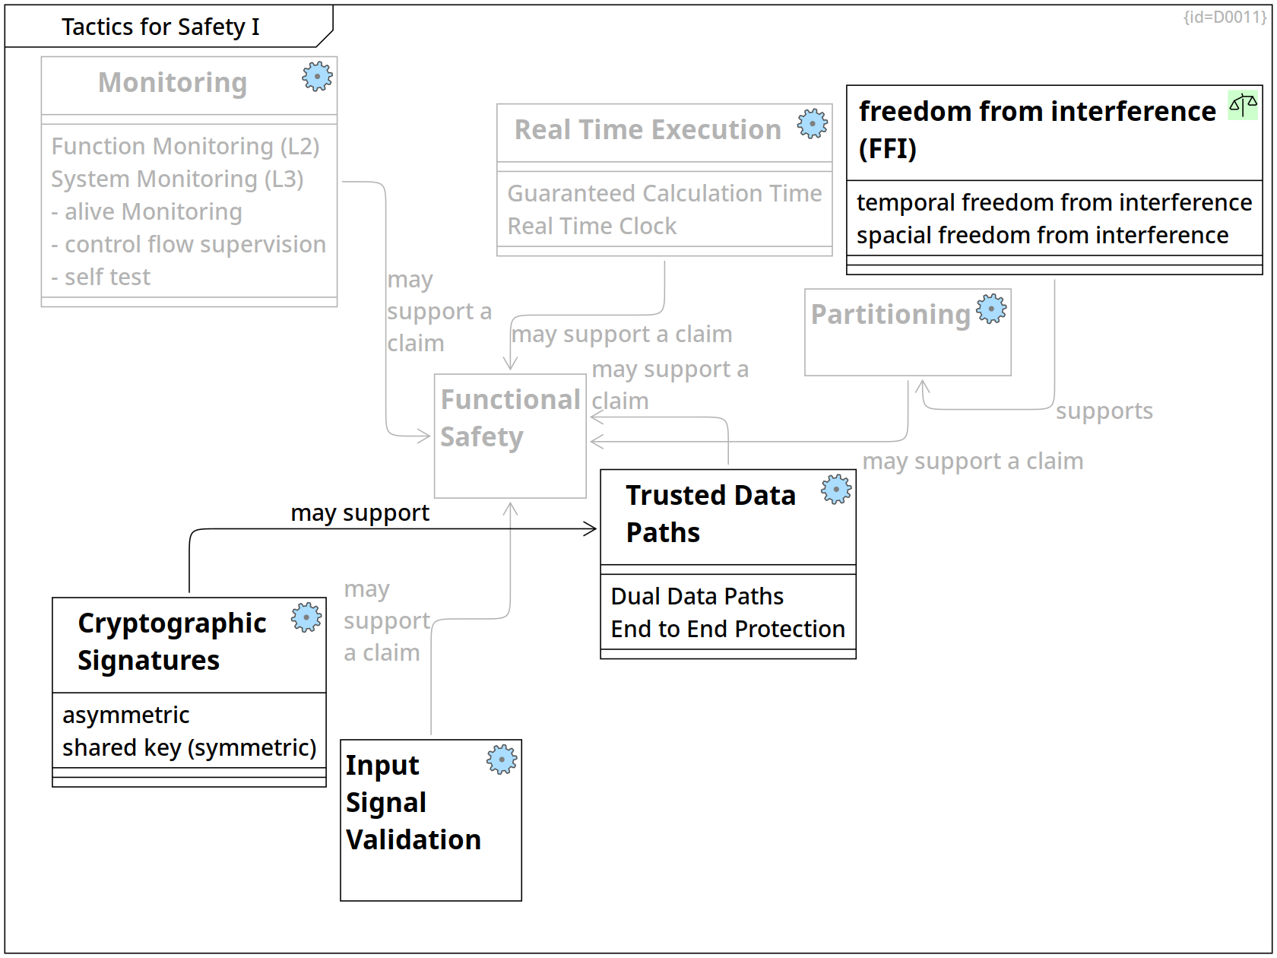1277x958 pixels.
Task: Select the Tactics for Safety I diagram title
Action: tap(160, 27)
